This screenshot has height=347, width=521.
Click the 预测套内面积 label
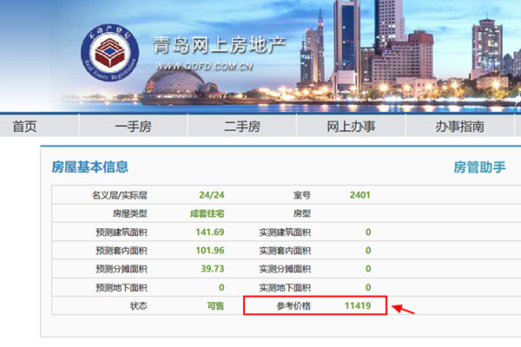coord(122,251)
